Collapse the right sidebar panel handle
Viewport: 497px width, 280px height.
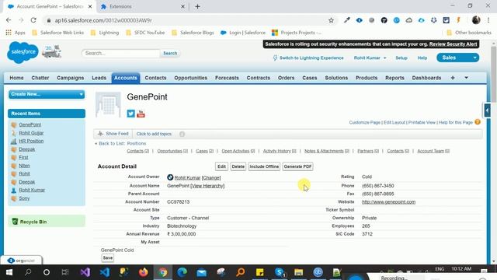click(x=487, y=110)
